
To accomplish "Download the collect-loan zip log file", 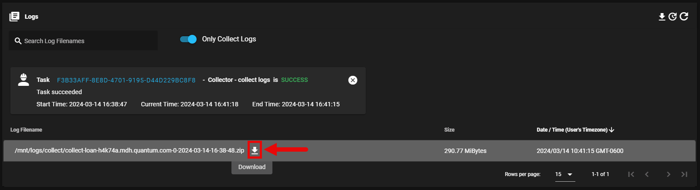I will tap(255, 150).
